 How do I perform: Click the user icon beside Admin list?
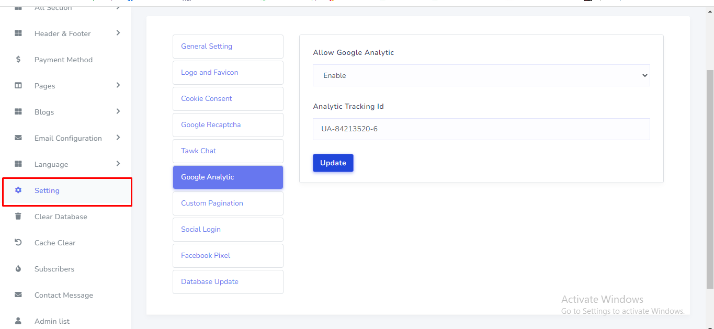[x=18, y=321]
